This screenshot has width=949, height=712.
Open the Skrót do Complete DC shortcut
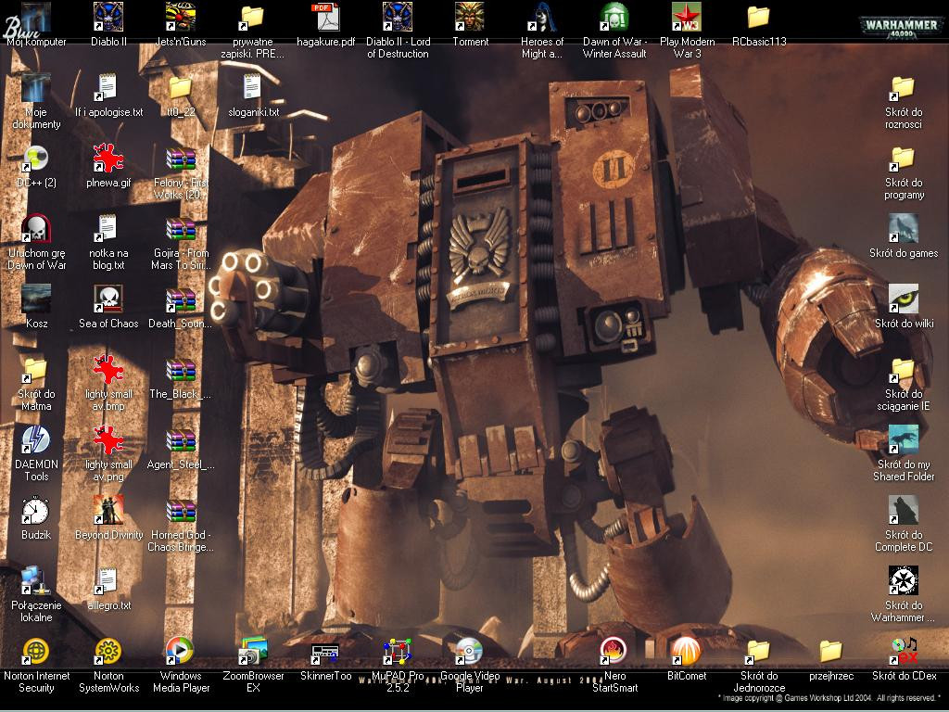pos(904,511)
